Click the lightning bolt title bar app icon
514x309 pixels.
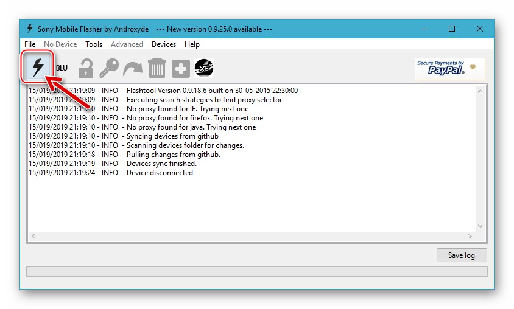click(30, 29)
